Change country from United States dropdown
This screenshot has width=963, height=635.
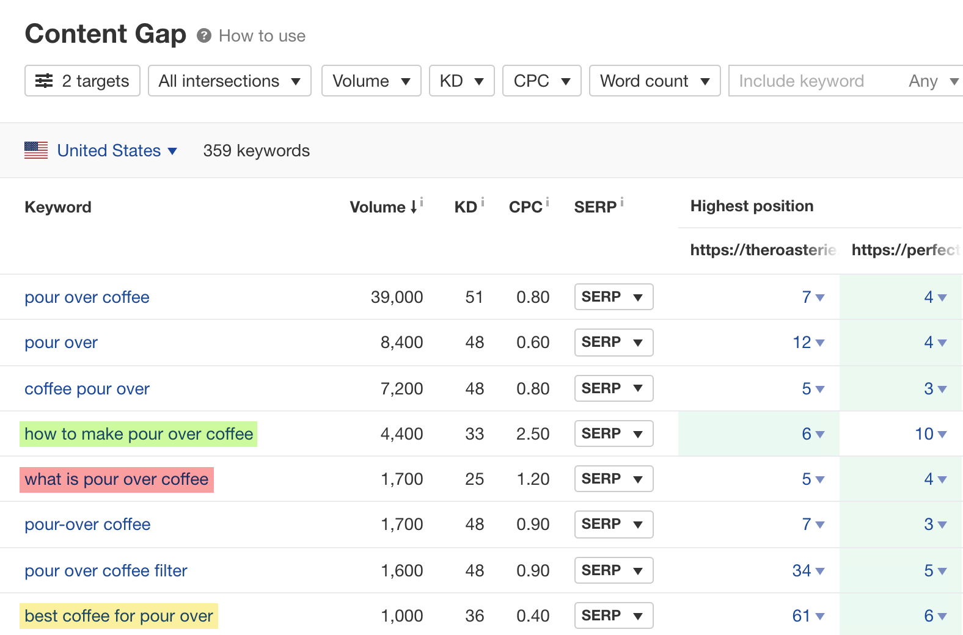(x=116, y=151)
